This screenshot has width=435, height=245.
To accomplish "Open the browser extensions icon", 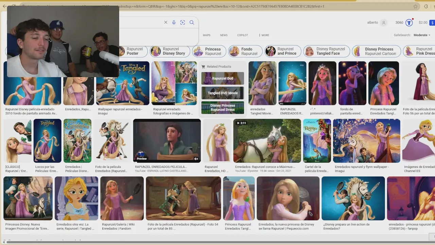I will (426, 6).
